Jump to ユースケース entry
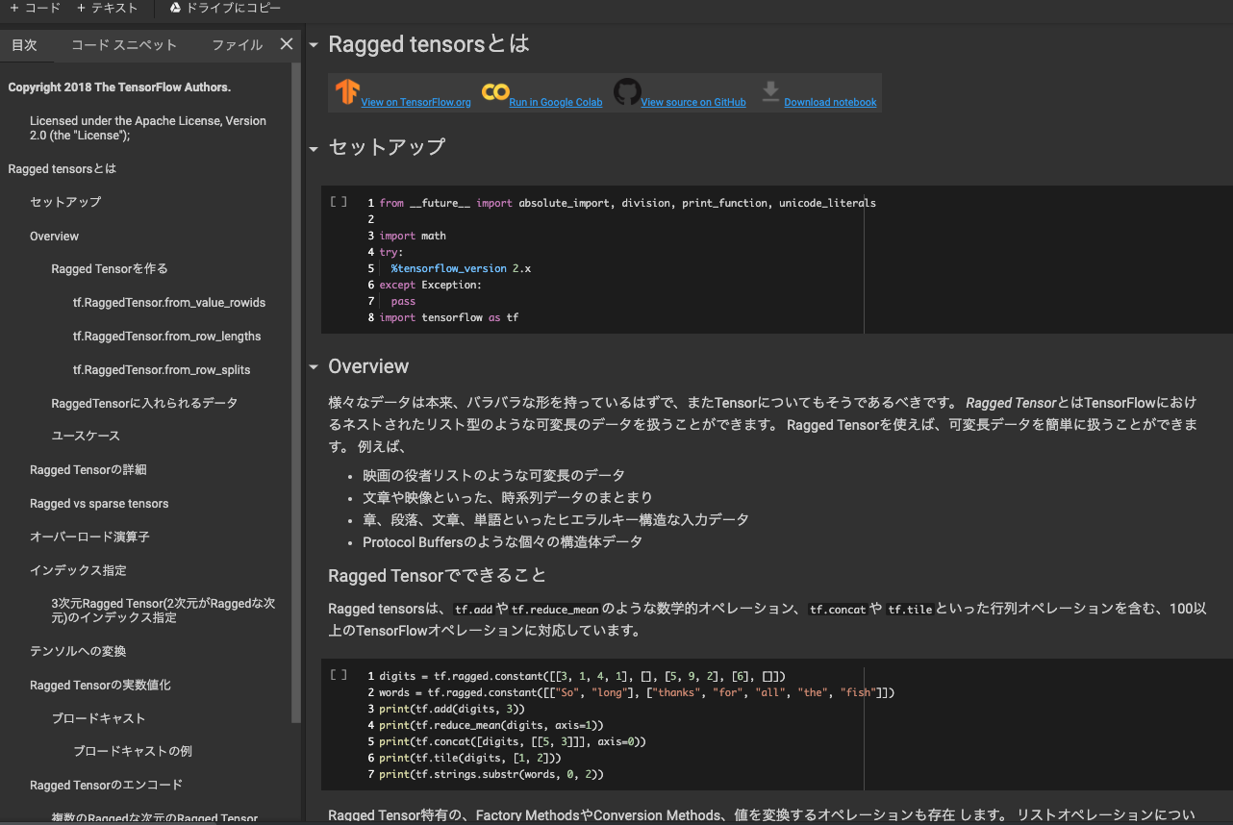Viewport: 1233px width, 825px height. (x=86, y=437)
